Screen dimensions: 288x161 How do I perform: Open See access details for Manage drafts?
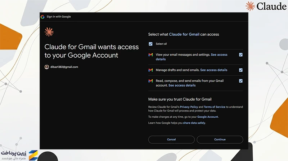[x=213, y=70]
